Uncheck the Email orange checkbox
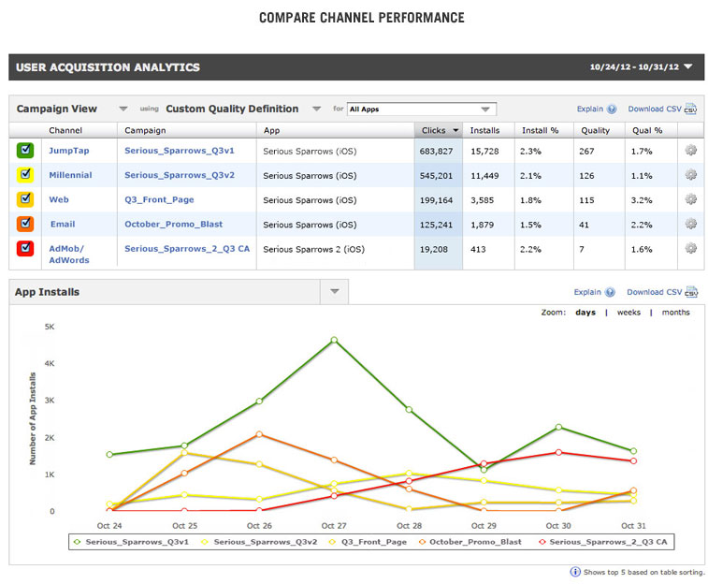The height and width of the screenshot is (584, 708). pyautogui.click(x=25, y=224)
